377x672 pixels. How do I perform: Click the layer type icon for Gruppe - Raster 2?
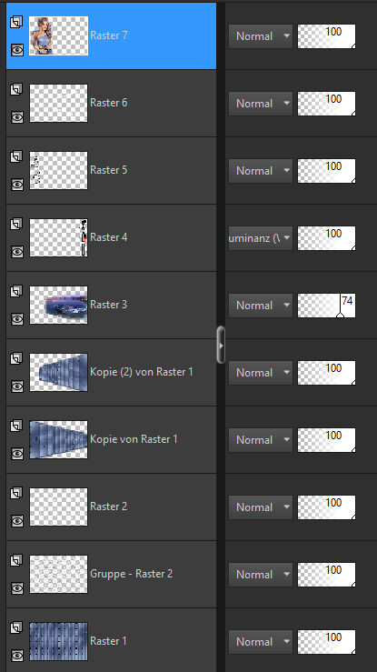15,560
